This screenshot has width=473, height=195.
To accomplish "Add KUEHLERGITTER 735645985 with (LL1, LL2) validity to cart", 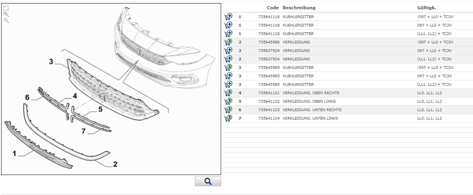I will click(228, 84).
